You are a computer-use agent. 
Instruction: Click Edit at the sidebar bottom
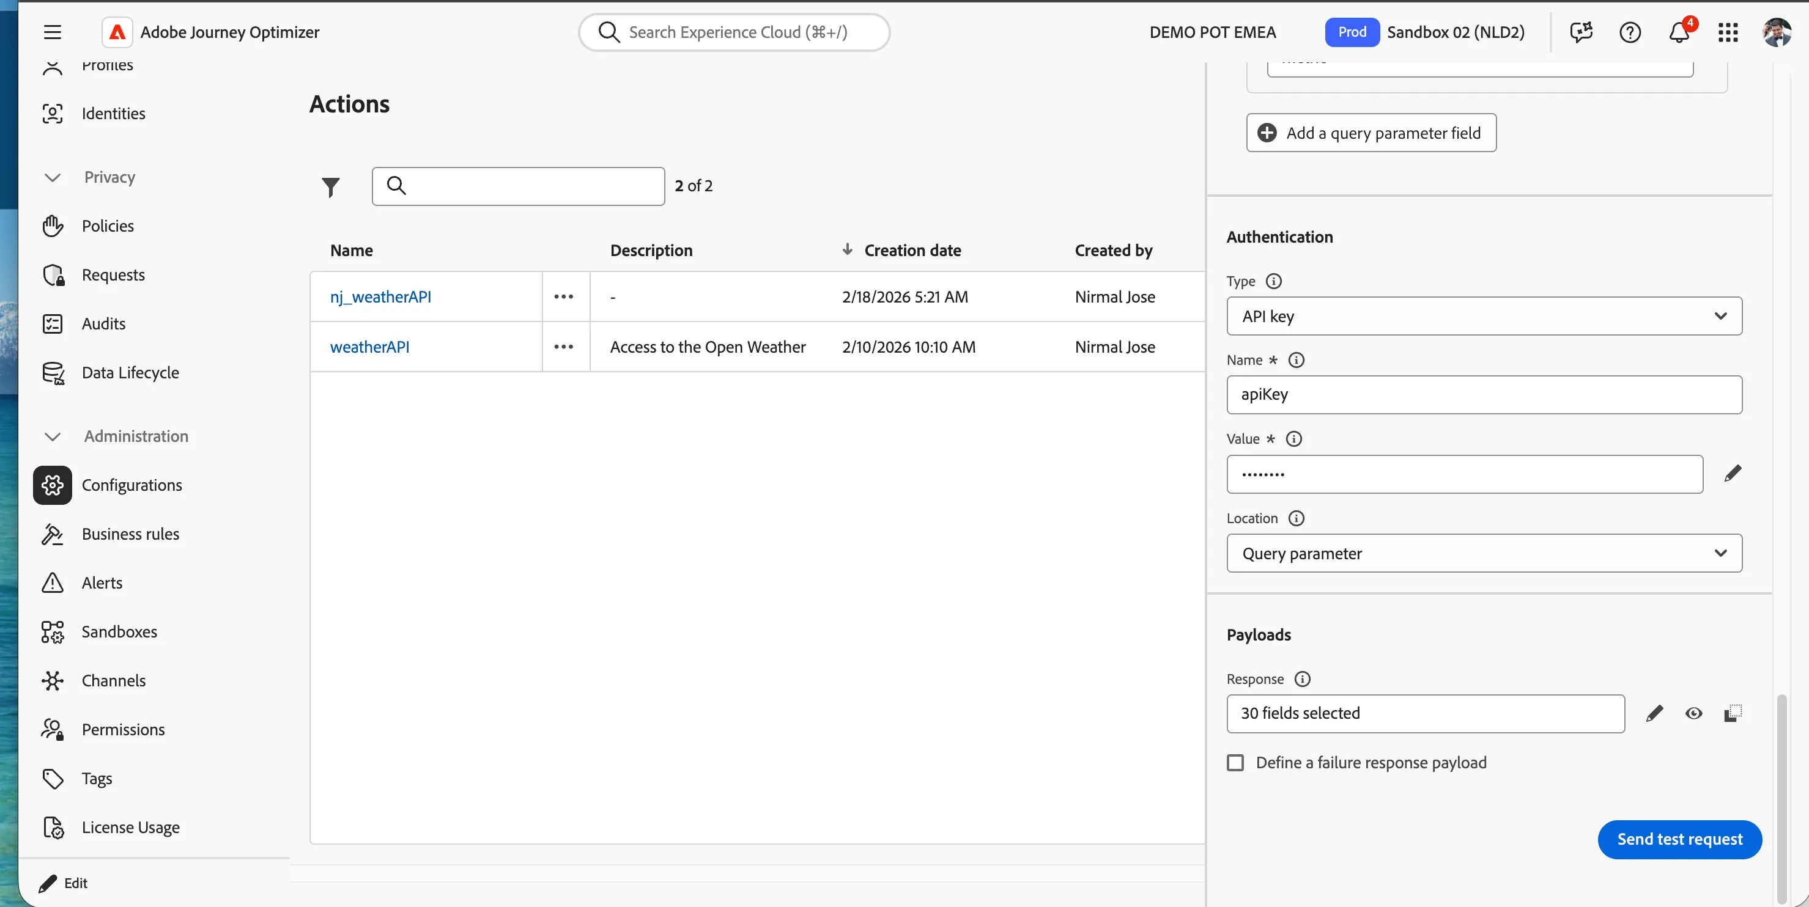[x=64, y=884]
